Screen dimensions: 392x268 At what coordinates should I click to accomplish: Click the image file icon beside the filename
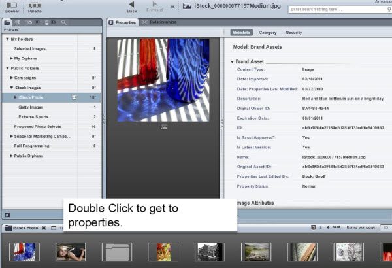187,6
